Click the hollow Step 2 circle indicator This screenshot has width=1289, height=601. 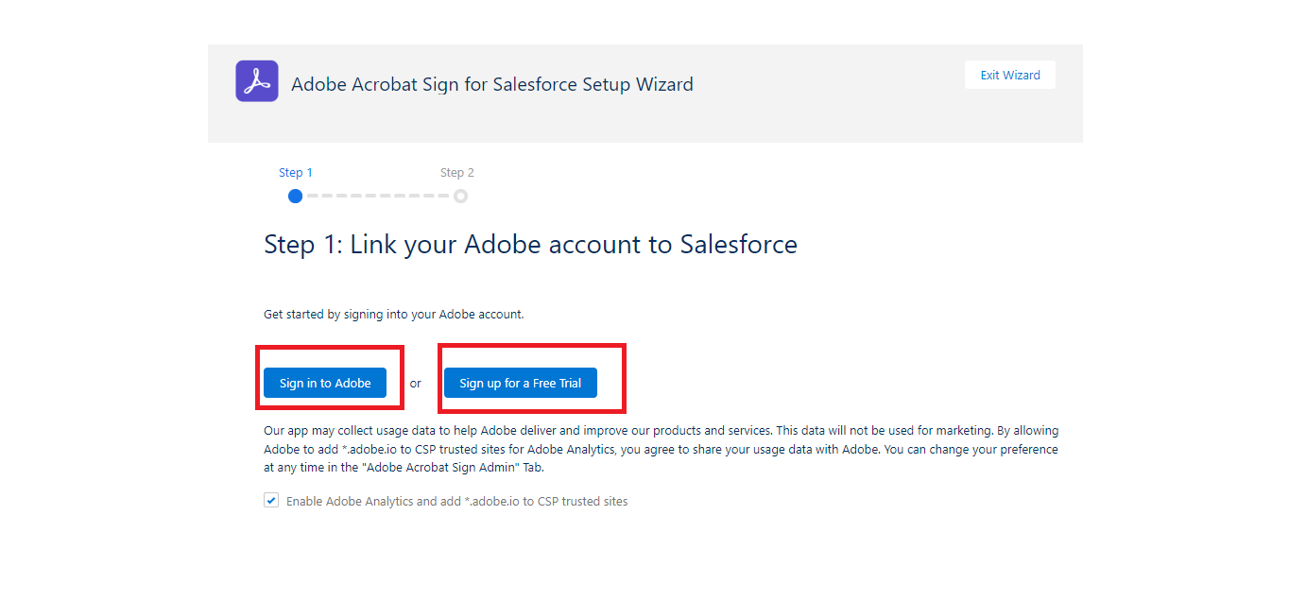coord(460,197)
